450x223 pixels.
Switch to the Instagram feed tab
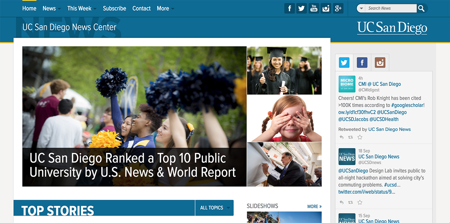(380, 63)
